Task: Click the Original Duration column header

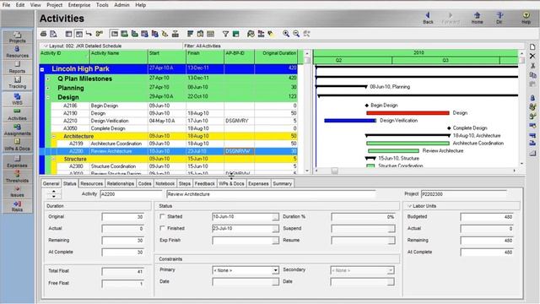Action: [276, 57]
